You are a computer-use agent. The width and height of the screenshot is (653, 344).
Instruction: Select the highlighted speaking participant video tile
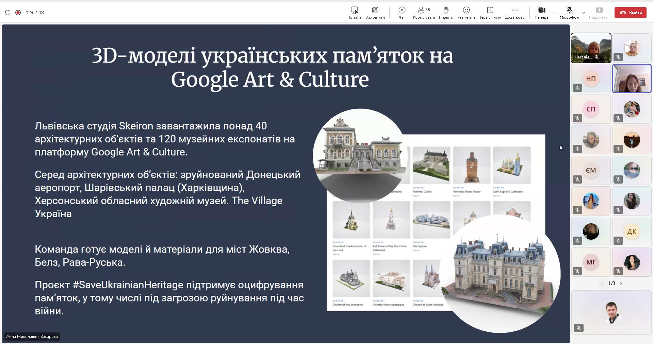[x=632, y=79]
